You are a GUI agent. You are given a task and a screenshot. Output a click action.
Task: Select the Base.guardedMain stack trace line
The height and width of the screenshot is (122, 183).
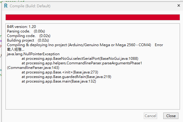(x=66, y=77)
